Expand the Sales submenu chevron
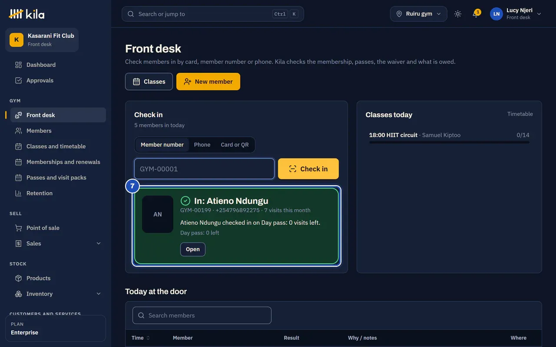Image resolution: width=556 pixels, height=347 pixels. pos(99,243)
